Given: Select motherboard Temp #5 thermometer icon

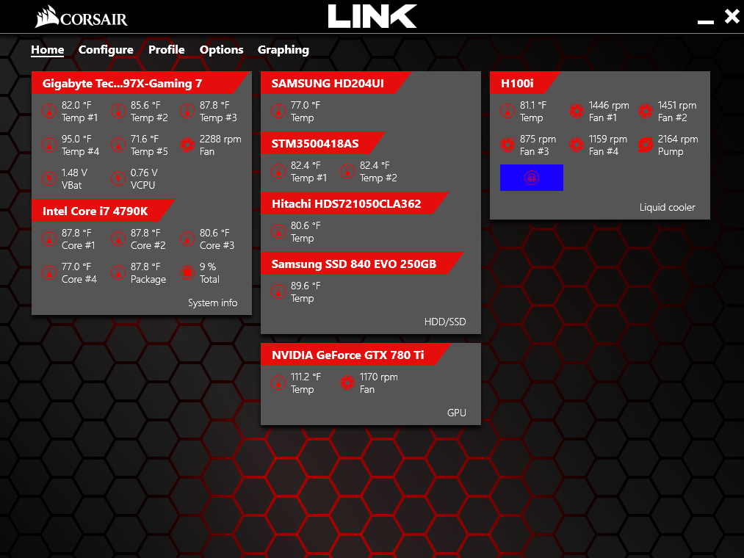Looking at the screenshot, I should pyautogui.click(x=118, y=145).
